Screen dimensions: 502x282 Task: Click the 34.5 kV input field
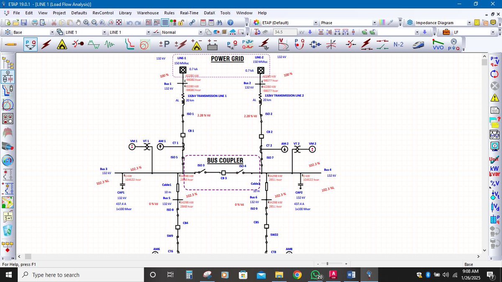[284, 32]
